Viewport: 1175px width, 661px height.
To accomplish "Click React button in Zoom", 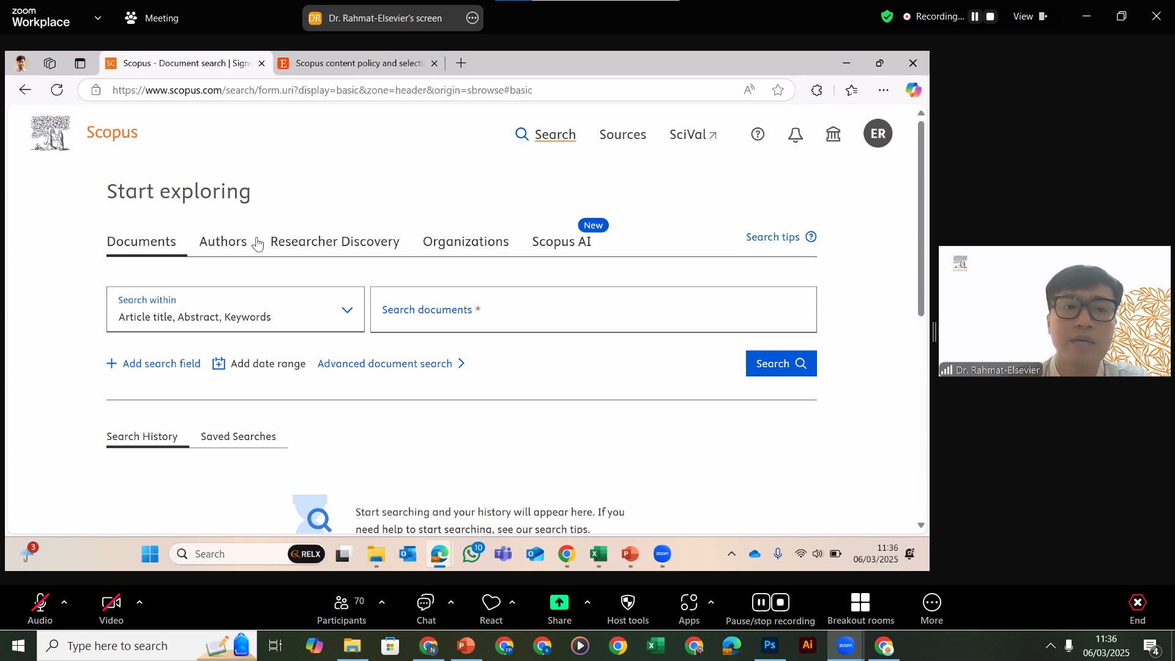I will (x=491, y=609).
